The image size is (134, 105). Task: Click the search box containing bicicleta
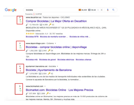[70, 10]
